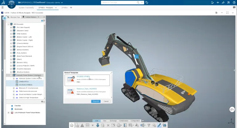Expand the Measure LP circuit pressure node
This screenshot has height=128, width=237.
pos(14,88)
